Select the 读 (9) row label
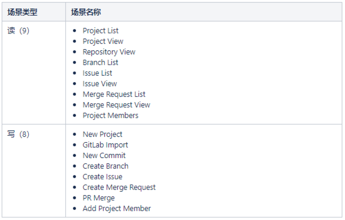Screen dimensions: 345x220 (18, 31)
